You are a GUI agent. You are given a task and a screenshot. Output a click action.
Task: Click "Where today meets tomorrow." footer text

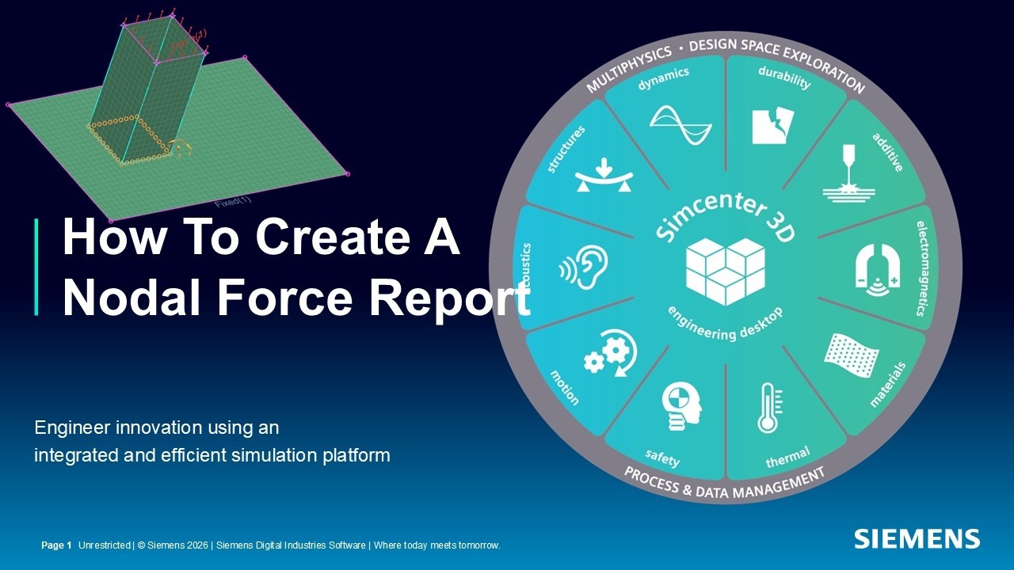(x=436, y=545)
